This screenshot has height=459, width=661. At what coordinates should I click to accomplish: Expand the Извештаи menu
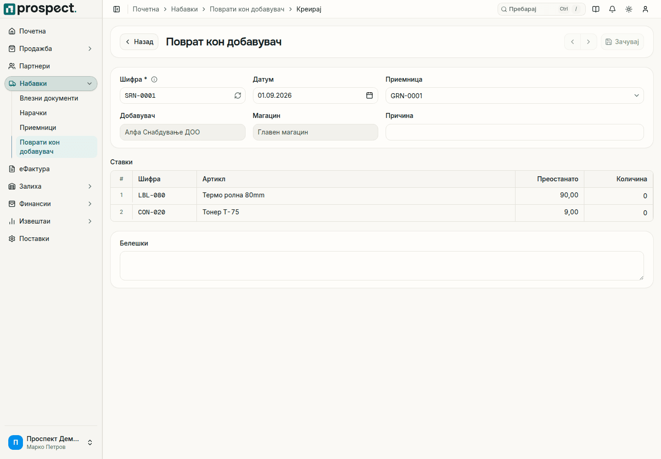[x=51, y=221]
